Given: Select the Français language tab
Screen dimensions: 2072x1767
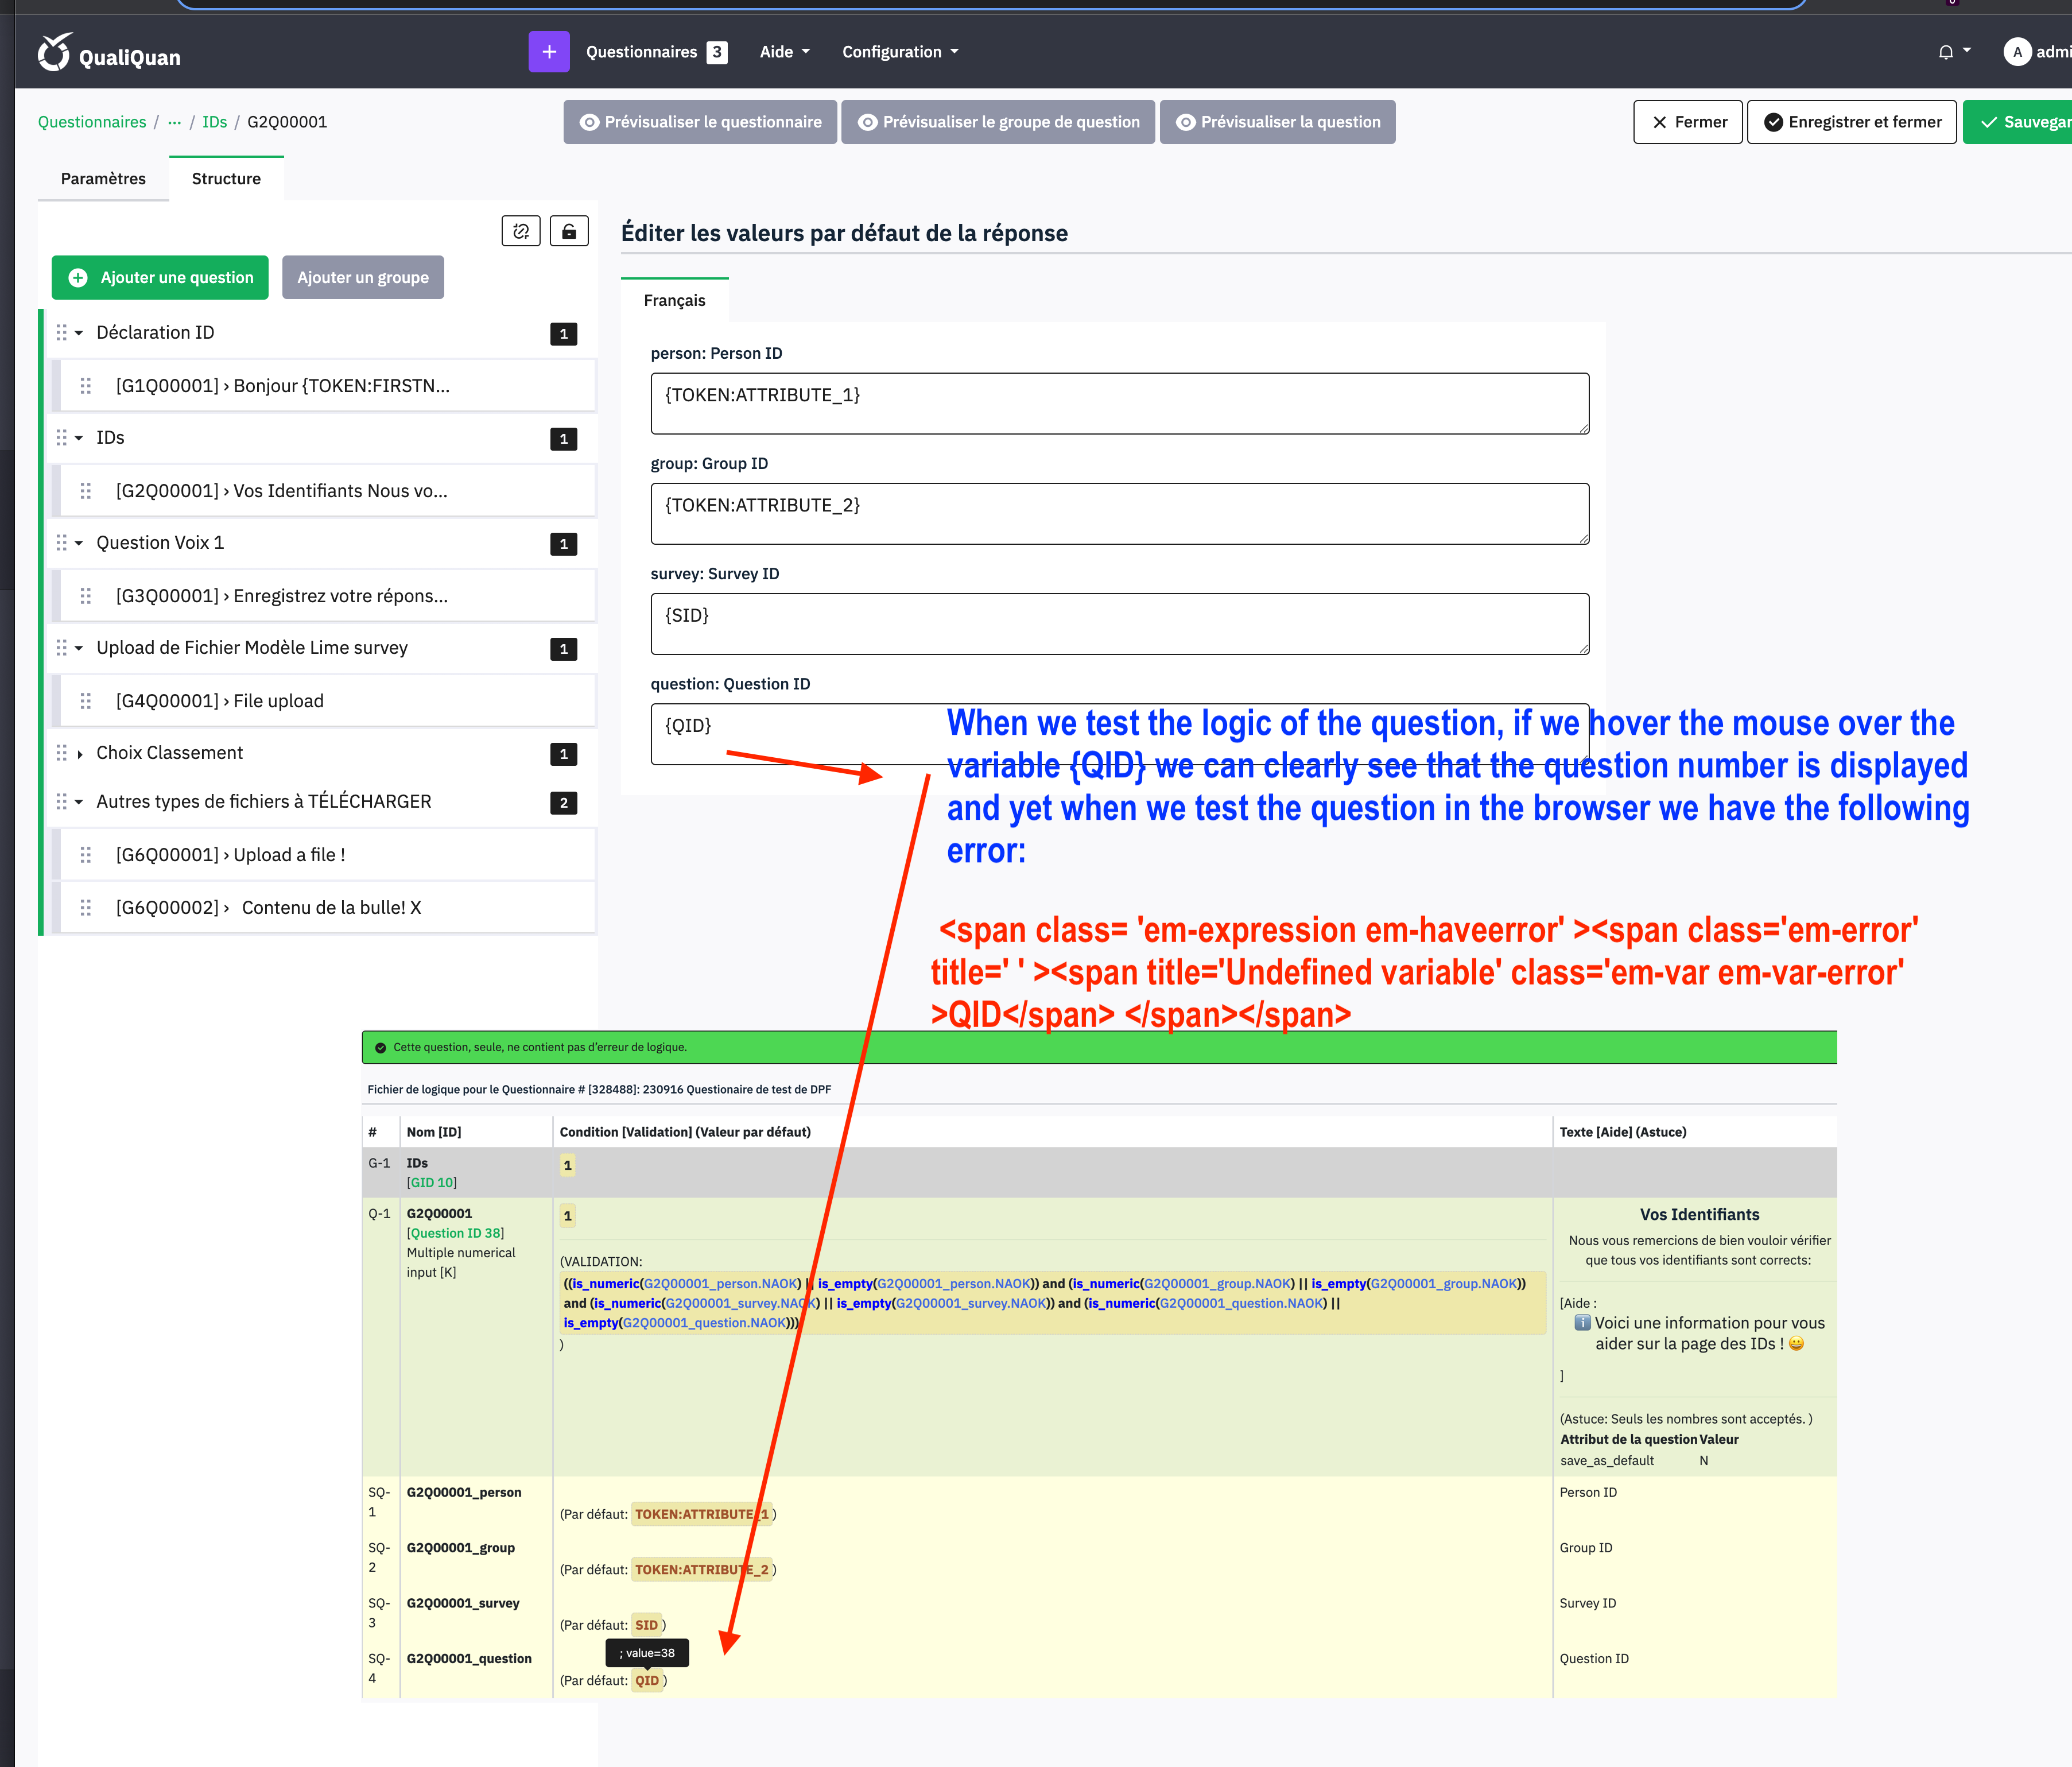Looking at the screenshot, I should [x=674, y=301].
